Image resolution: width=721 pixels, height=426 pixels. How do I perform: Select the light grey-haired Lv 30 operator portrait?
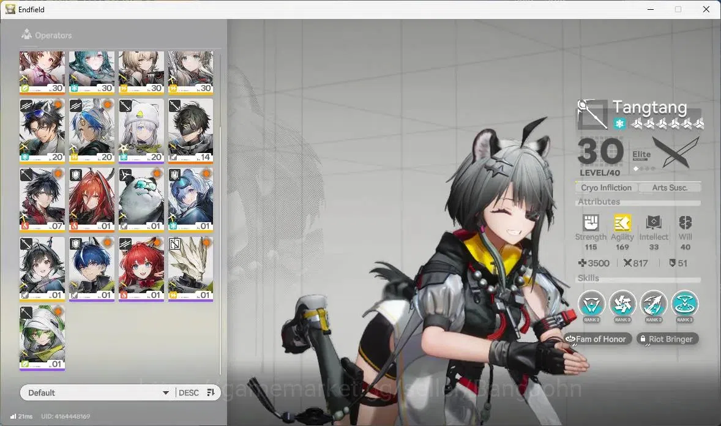click(x=190, y=72)
